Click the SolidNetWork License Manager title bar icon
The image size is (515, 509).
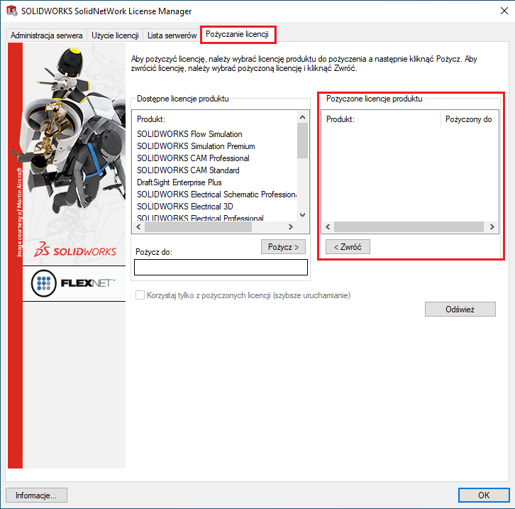[x=11, y=11]
